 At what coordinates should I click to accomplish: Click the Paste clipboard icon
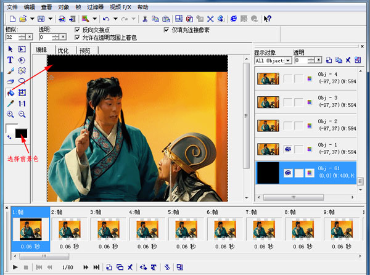tap(166, 19)
